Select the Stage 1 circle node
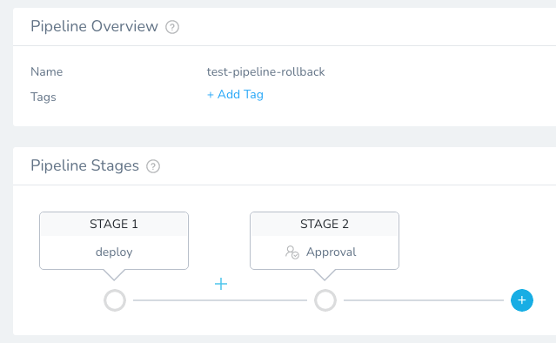 115,300
